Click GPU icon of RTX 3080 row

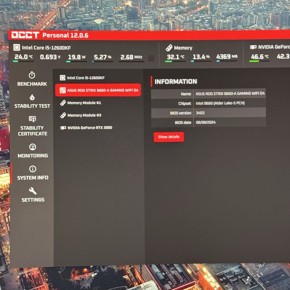pos(63,128)
